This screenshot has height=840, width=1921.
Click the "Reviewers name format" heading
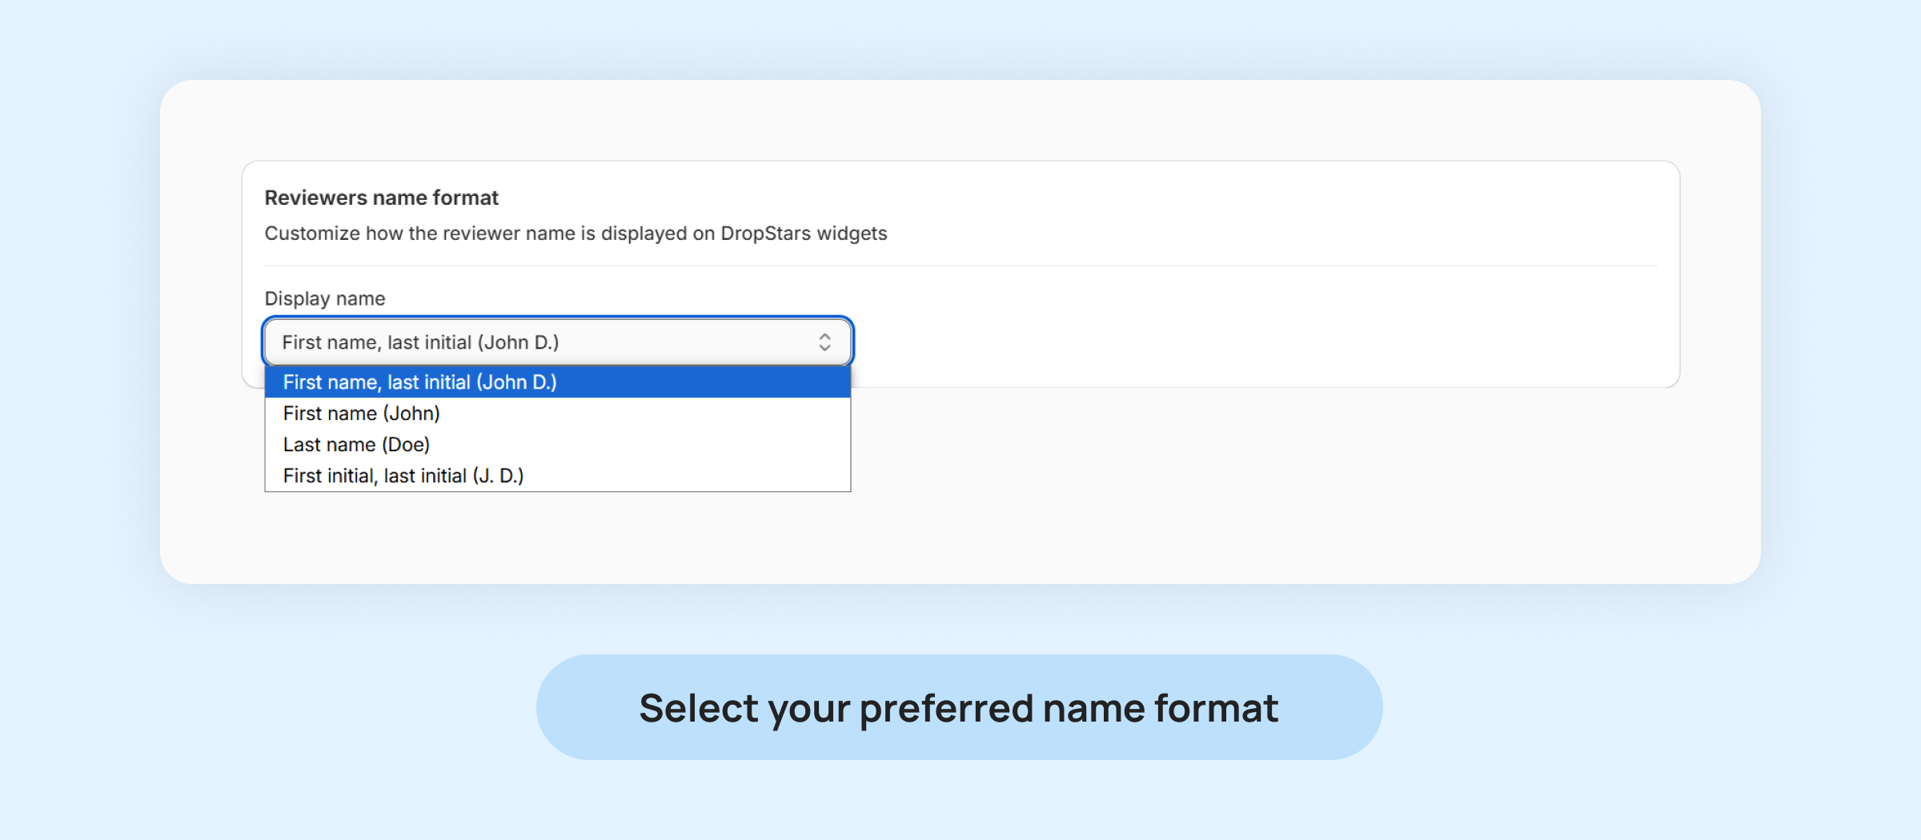(381, 198)
